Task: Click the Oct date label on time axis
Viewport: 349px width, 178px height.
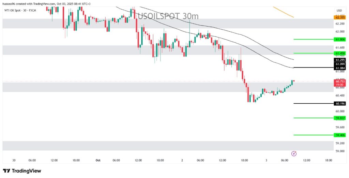Action: click(98, 160)
